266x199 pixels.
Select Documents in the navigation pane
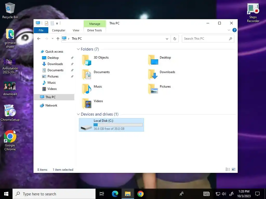52,70
